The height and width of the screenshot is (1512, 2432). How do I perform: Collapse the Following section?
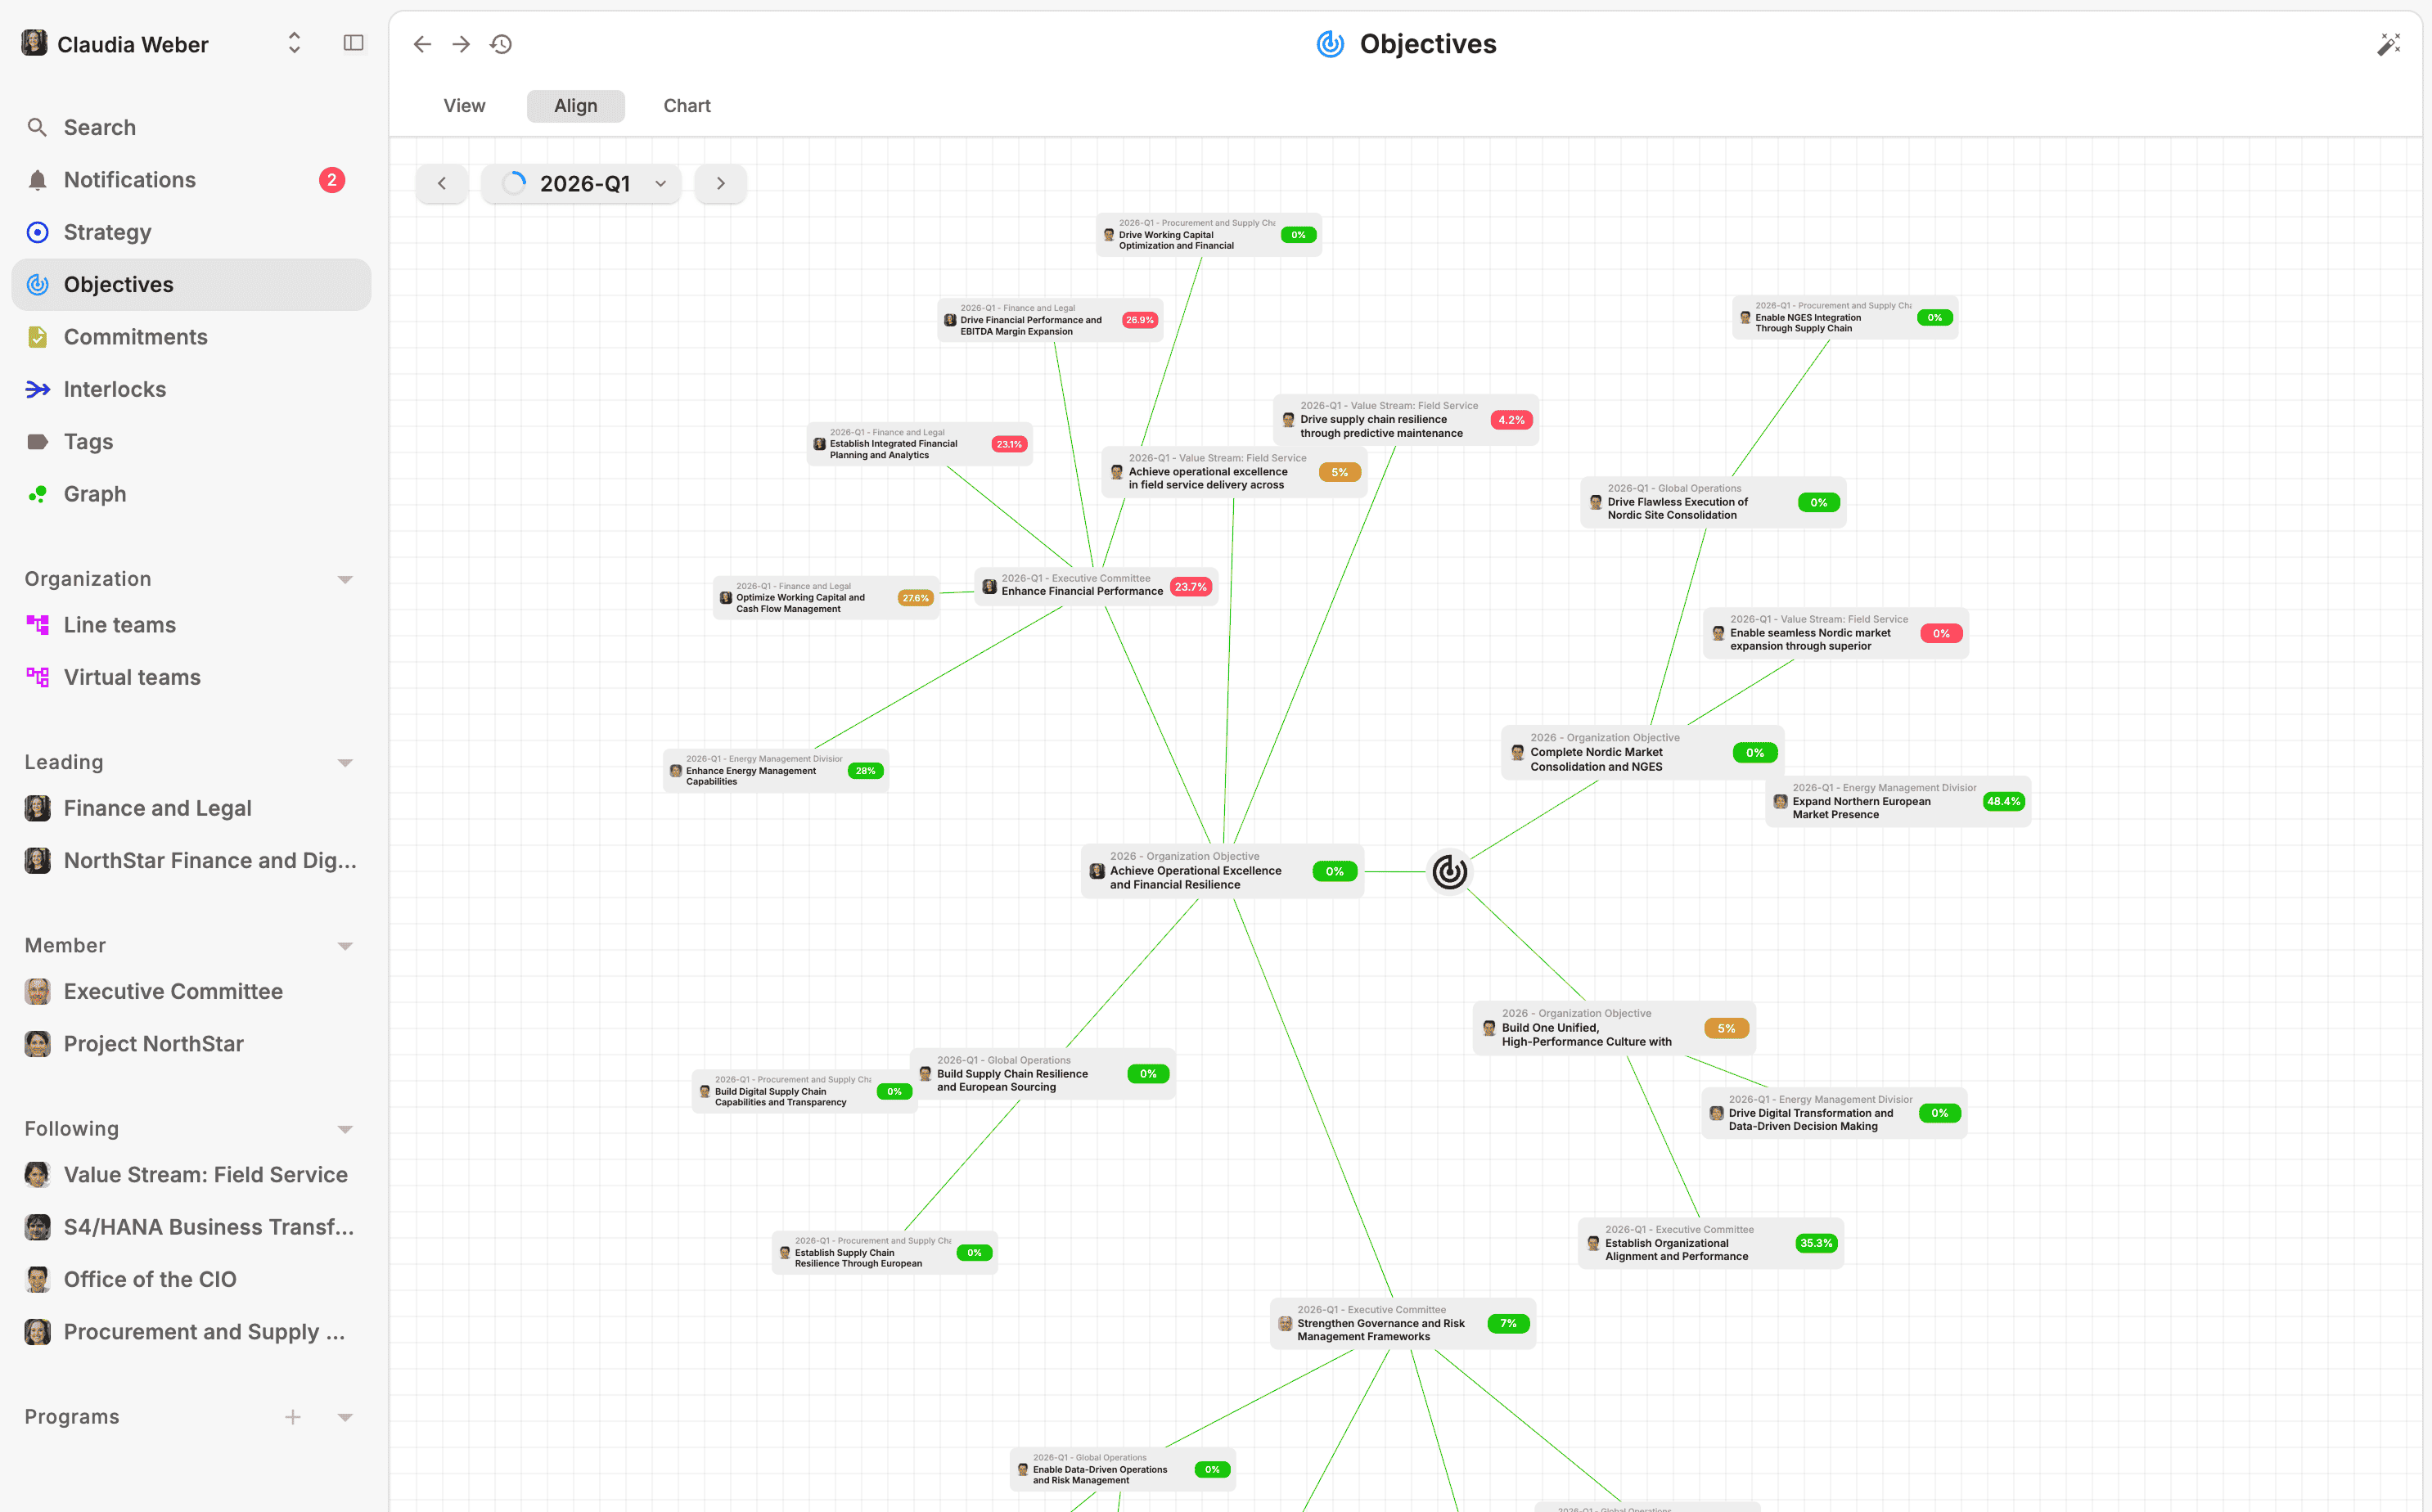(345, 1129)
